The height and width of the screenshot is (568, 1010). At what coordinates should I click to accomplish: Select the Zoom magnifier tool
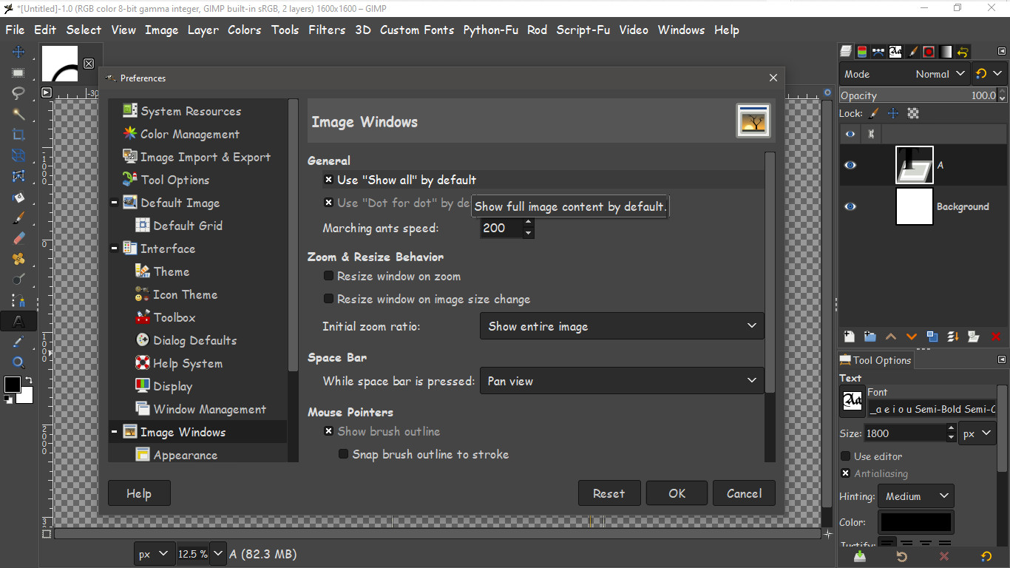(18, 362)
